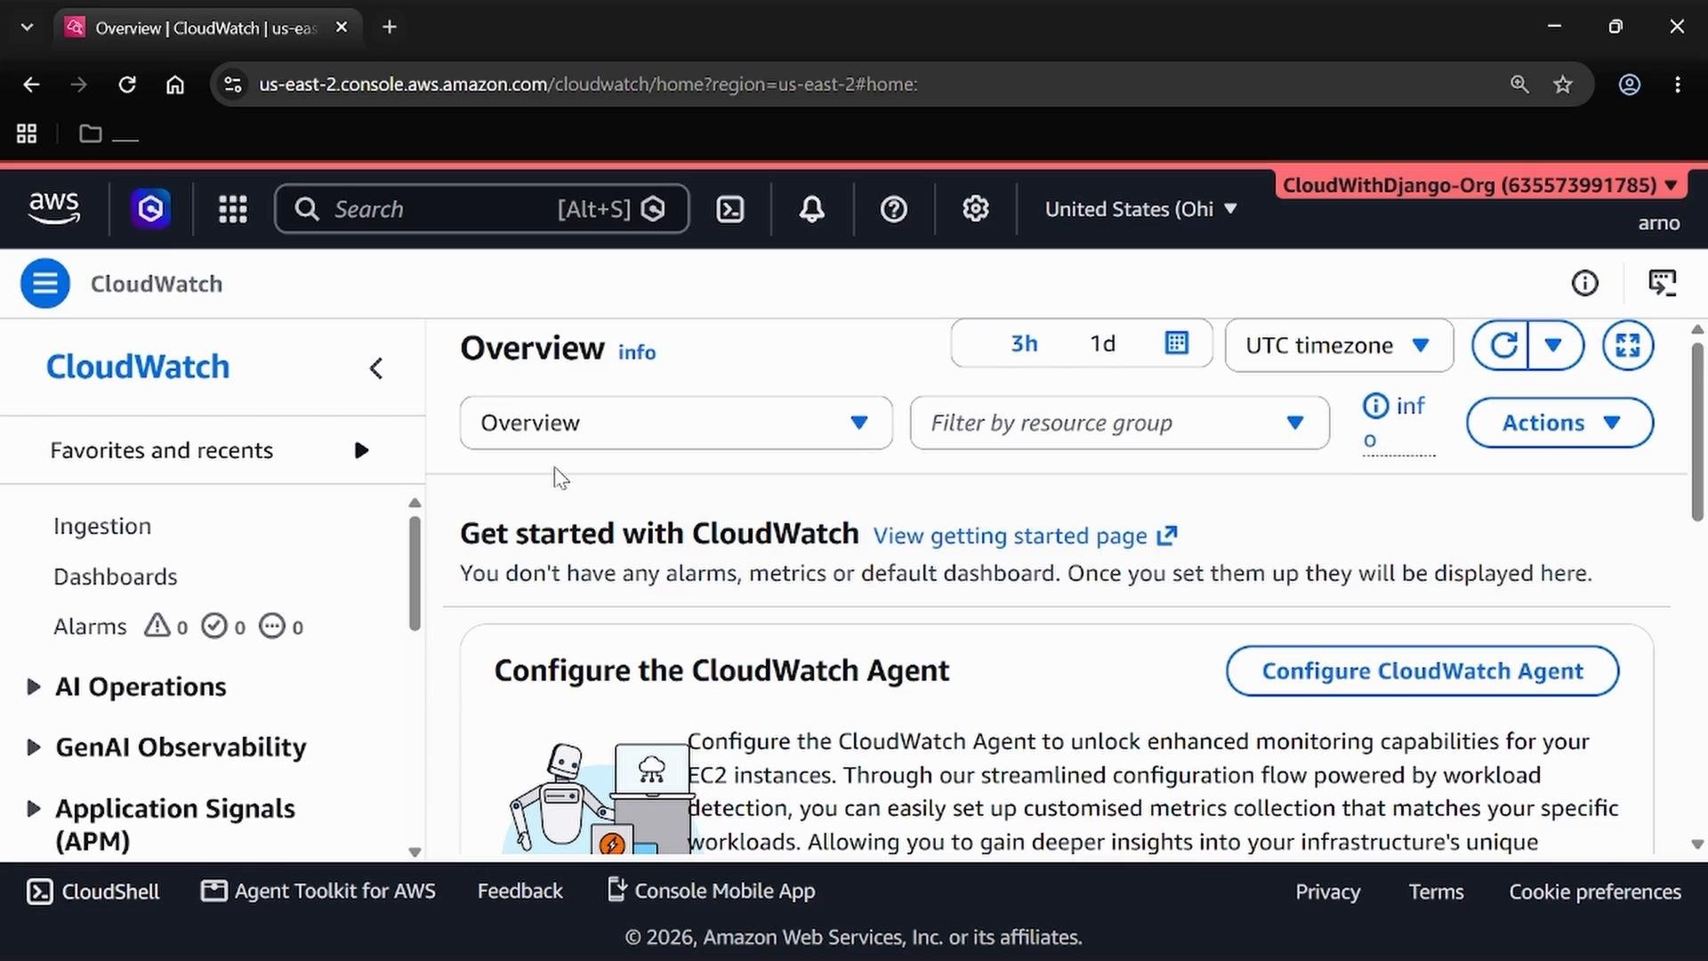The height and width of the screenshot is (961, 1708).
Task: Open the Filter by resource group dropdown
Action: pos(1119,423)
